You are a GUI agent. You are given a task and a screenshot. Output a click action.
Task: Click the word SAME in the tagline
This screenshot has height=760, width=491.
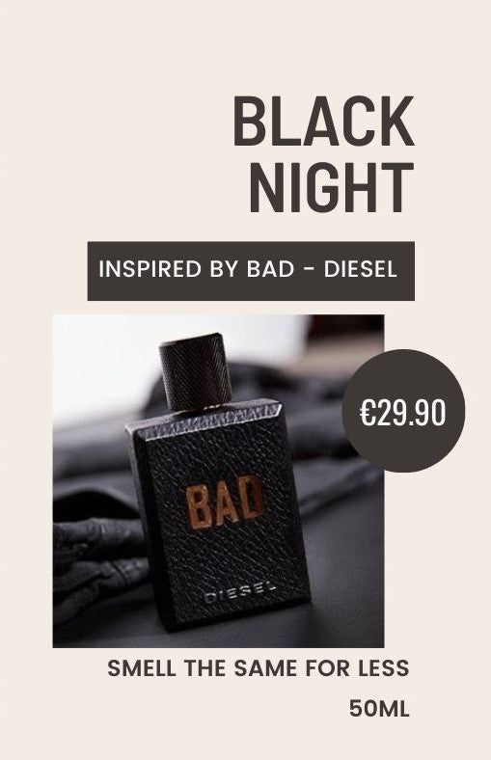point(265,668)
